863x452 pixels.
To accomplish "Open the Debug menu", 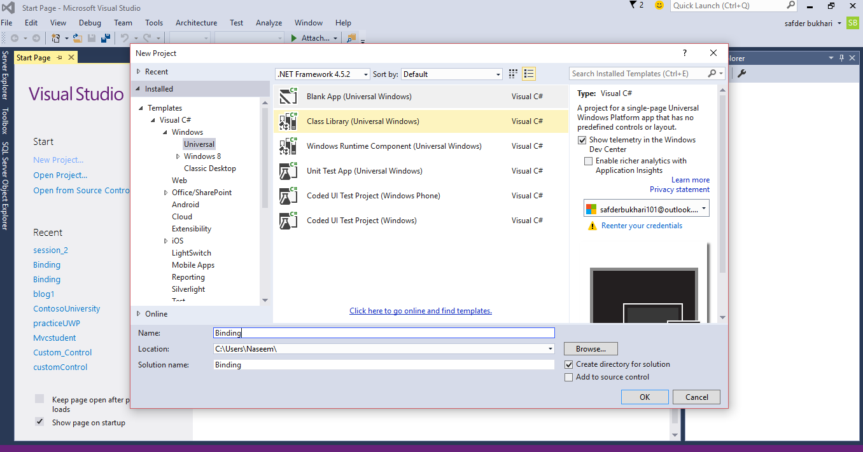I will [90, 23].
